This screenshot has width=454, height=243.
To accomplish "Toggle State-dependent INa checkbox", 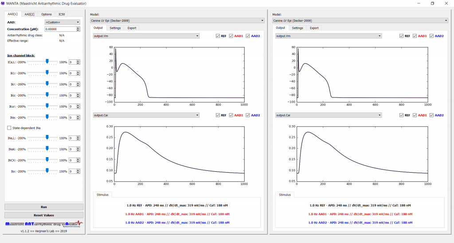I will (9, 128).
